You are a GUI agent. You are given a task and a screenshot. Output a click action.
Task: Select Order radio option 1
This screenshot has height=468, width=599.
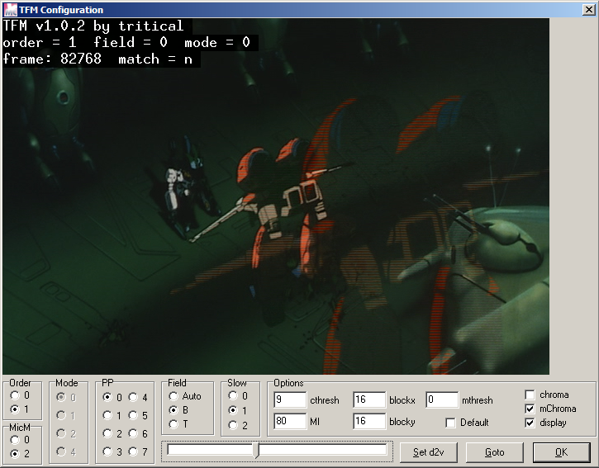[x=15, y=409]
